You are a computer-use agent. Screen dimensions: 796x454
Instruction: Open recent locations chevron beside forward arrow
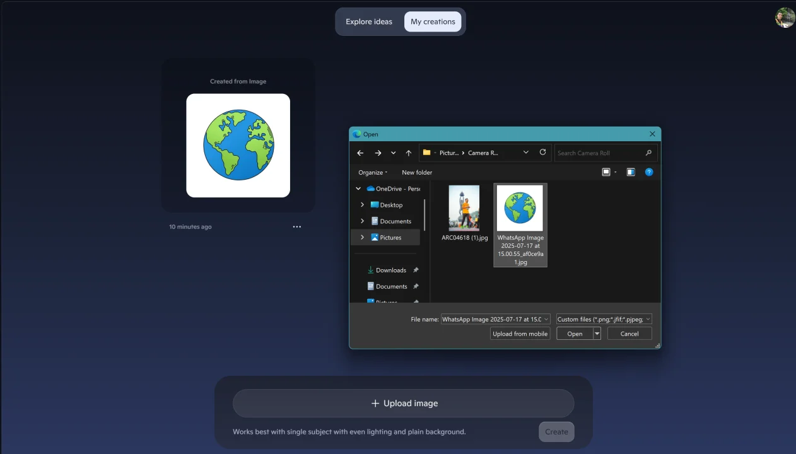[394, 153]
